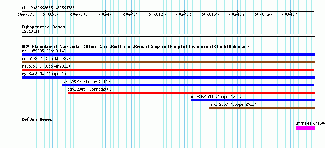The width and height of the screenshot is (325, 148).
Task: Open the nsv579349 (Cooper2011) label
Action: pos(86,81)
